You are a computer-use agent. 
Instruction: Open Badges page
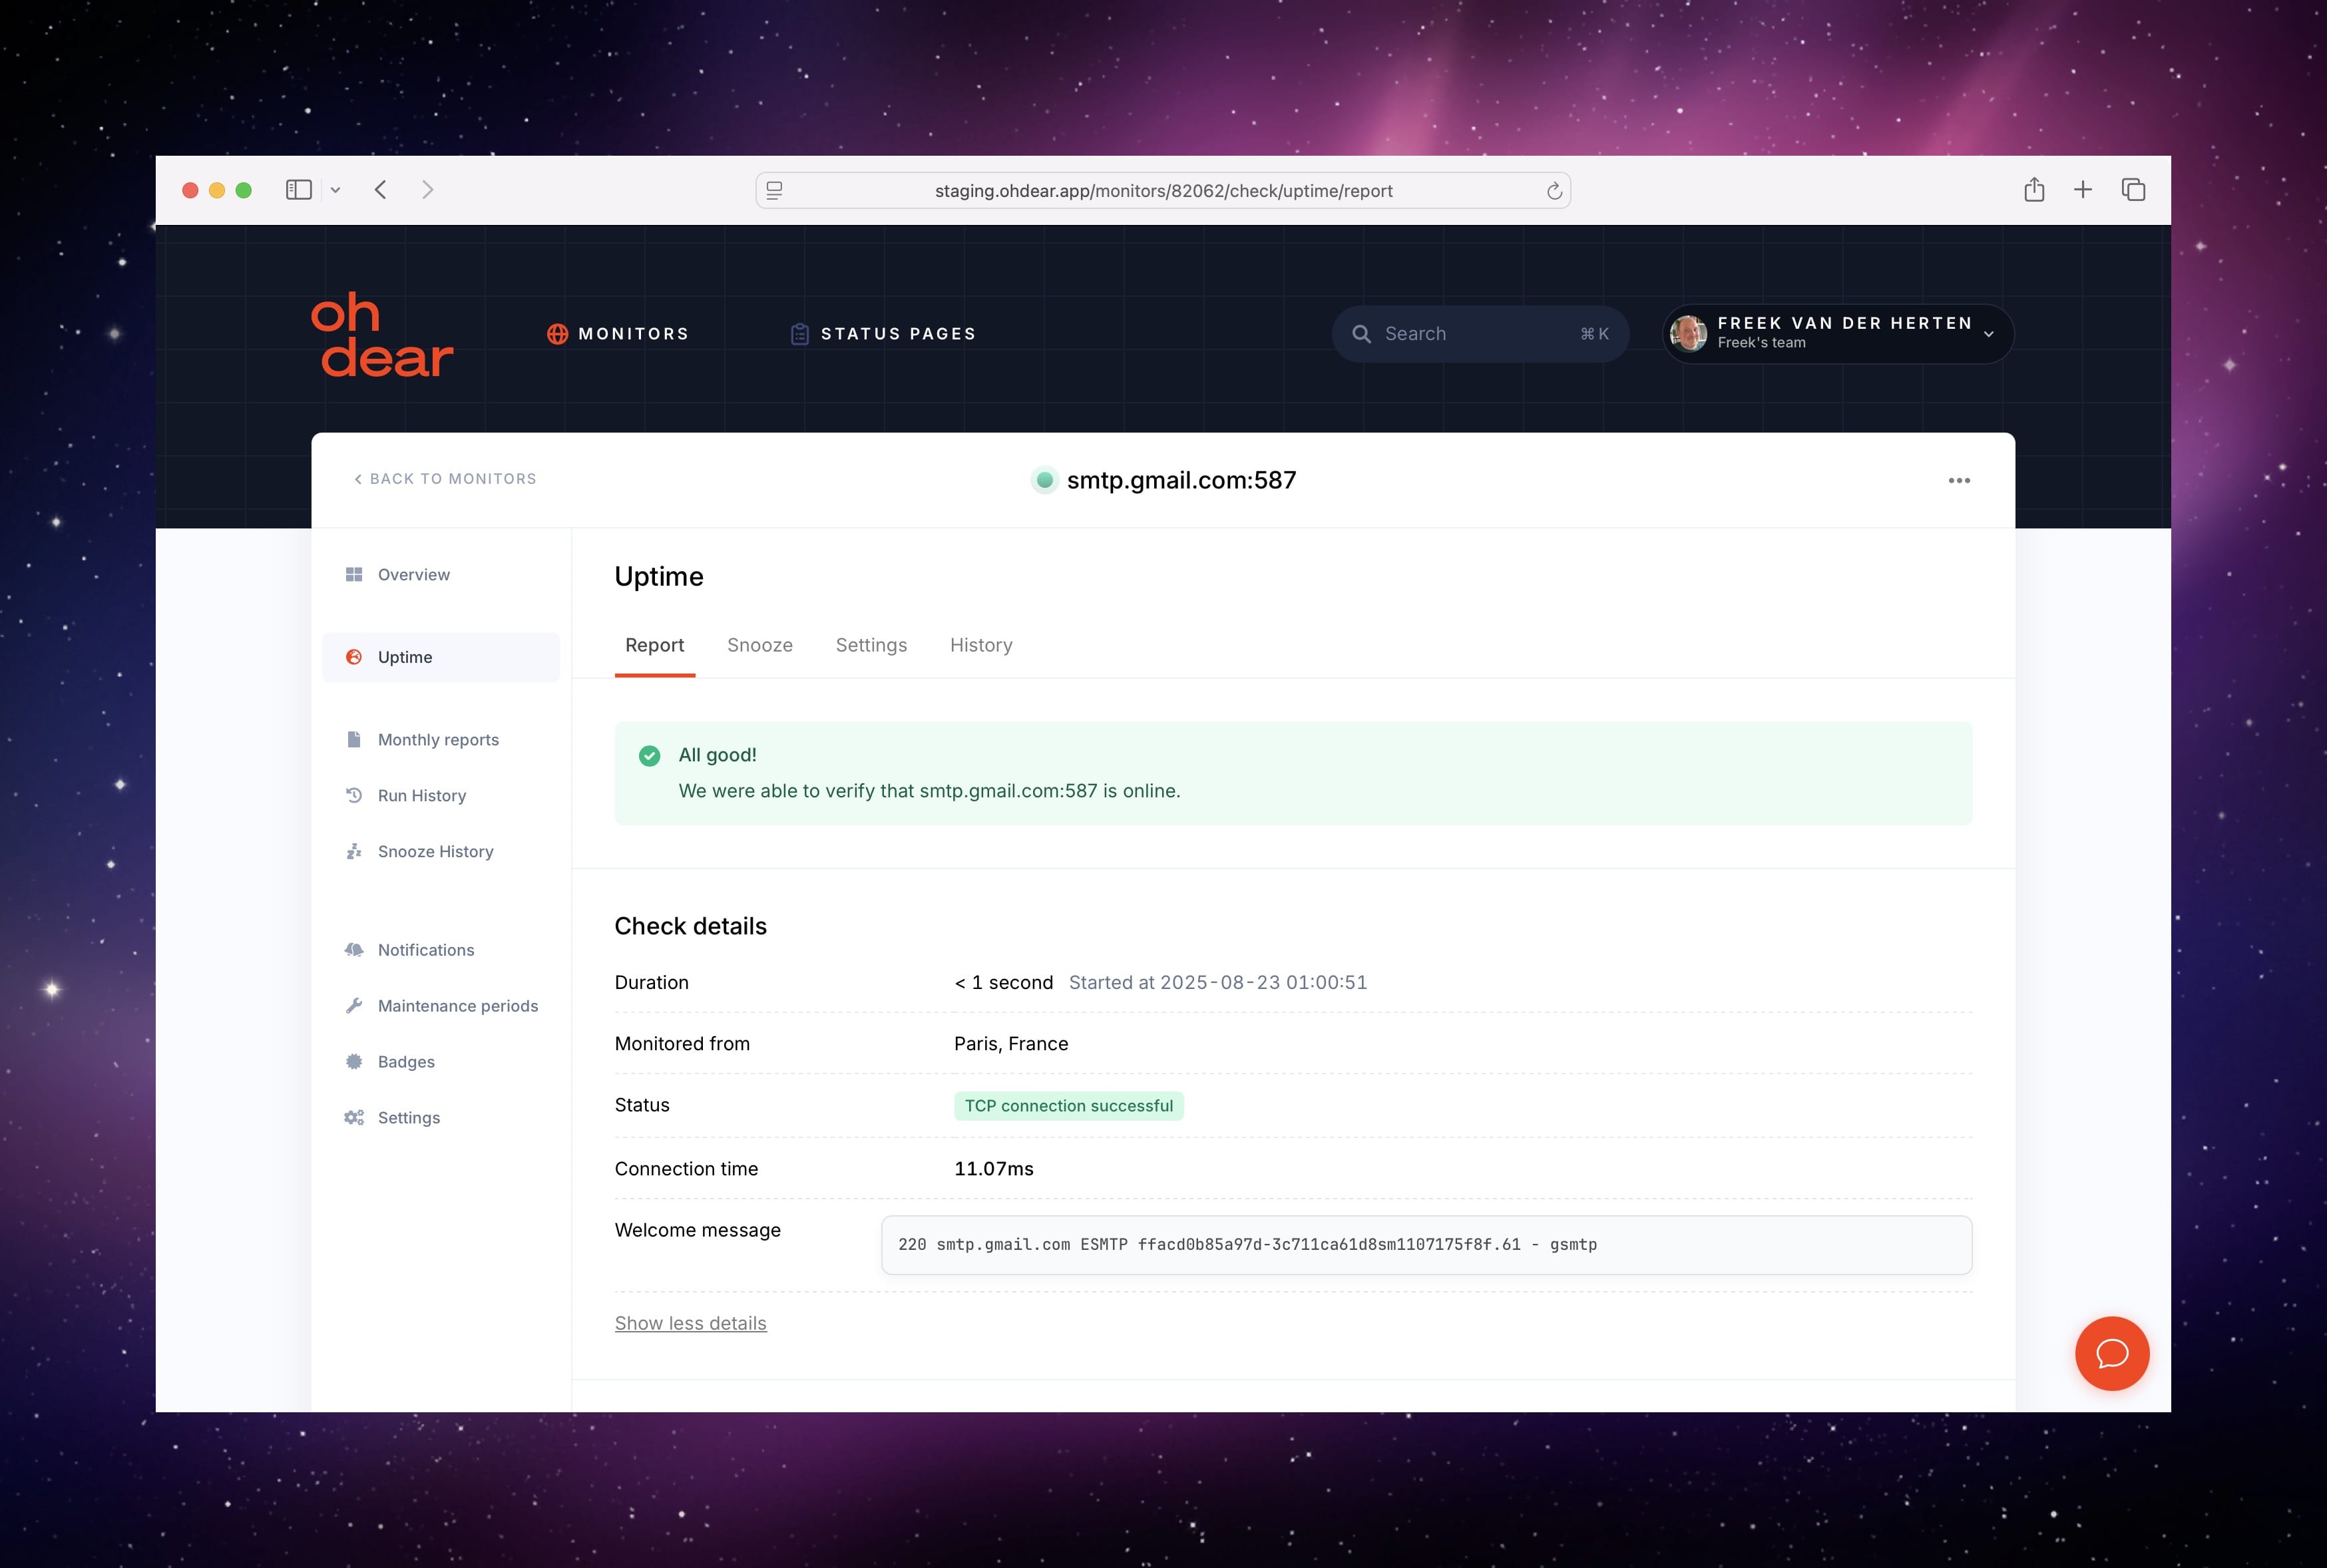click(x=441, y=1061)
